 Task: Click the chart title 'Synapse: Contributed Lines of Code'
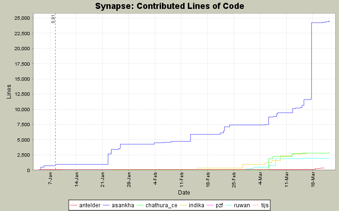click(x=169, y=6)
